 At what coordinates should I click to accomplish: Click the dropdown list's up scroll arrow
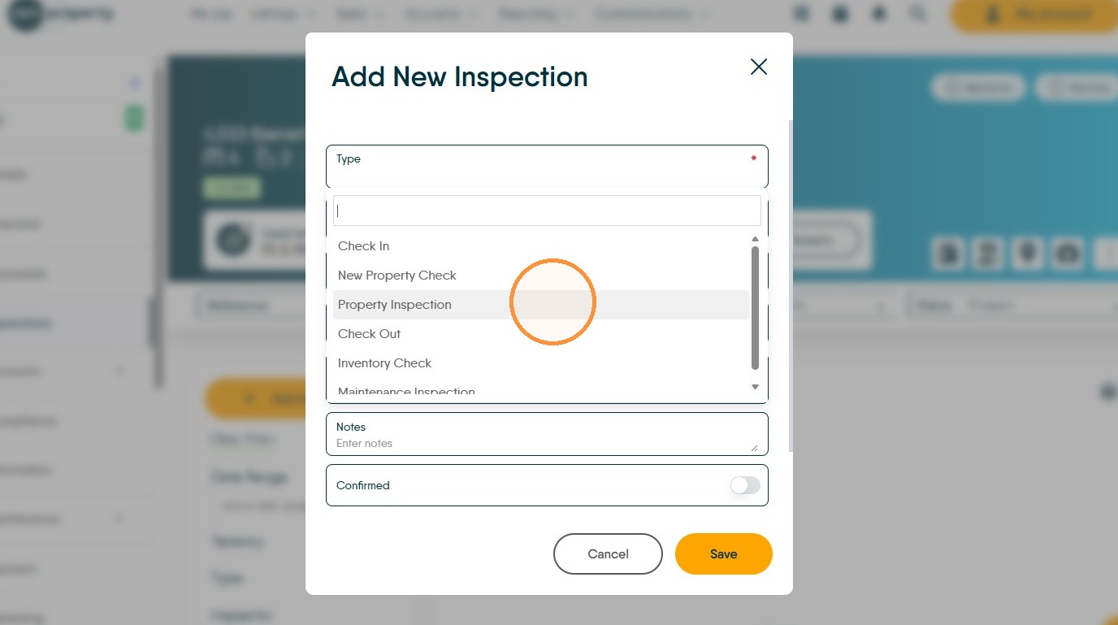(755, 239)
